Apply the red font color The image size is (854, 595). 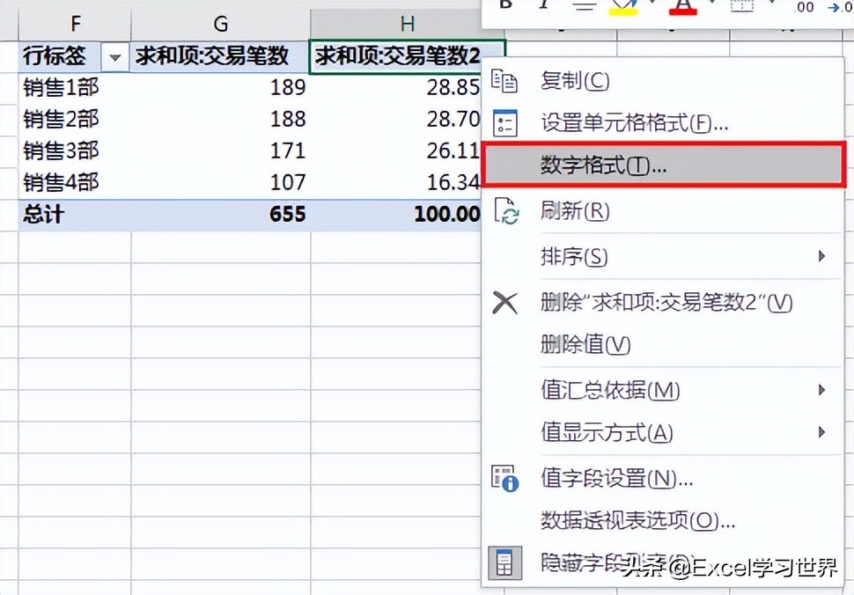(683, 6)
